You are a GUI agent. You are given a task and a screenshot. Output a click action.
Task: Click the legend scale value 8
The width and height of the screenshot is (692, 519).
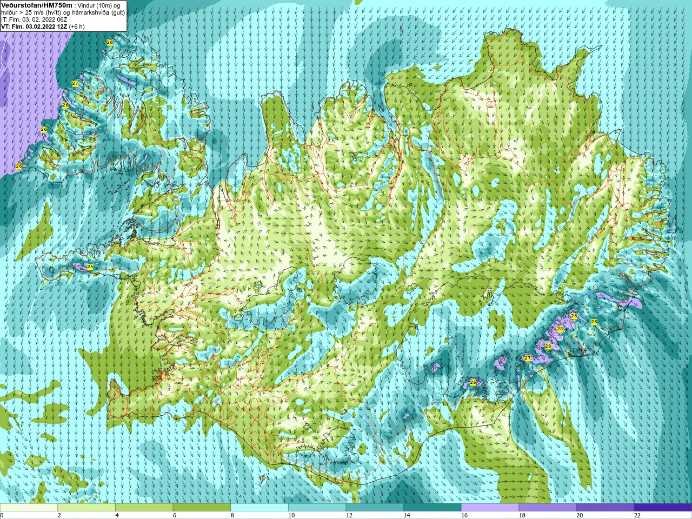(x=232, y=515)
